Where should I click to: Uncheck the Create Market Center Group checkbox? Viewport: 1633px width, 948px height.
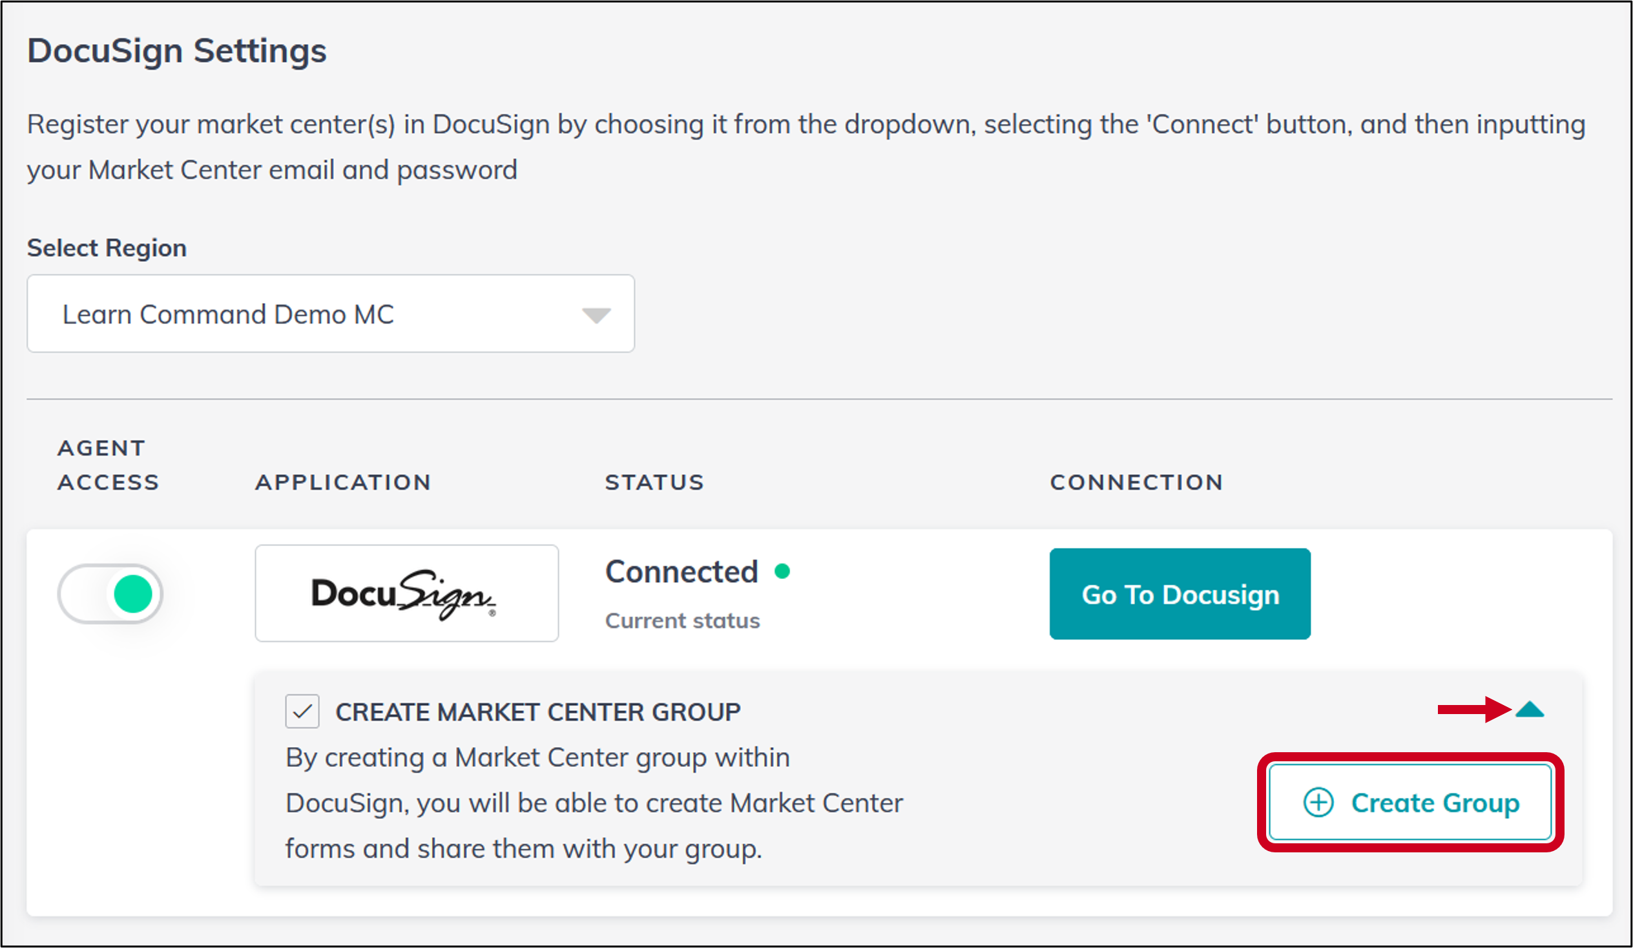(x=302, y=711)
